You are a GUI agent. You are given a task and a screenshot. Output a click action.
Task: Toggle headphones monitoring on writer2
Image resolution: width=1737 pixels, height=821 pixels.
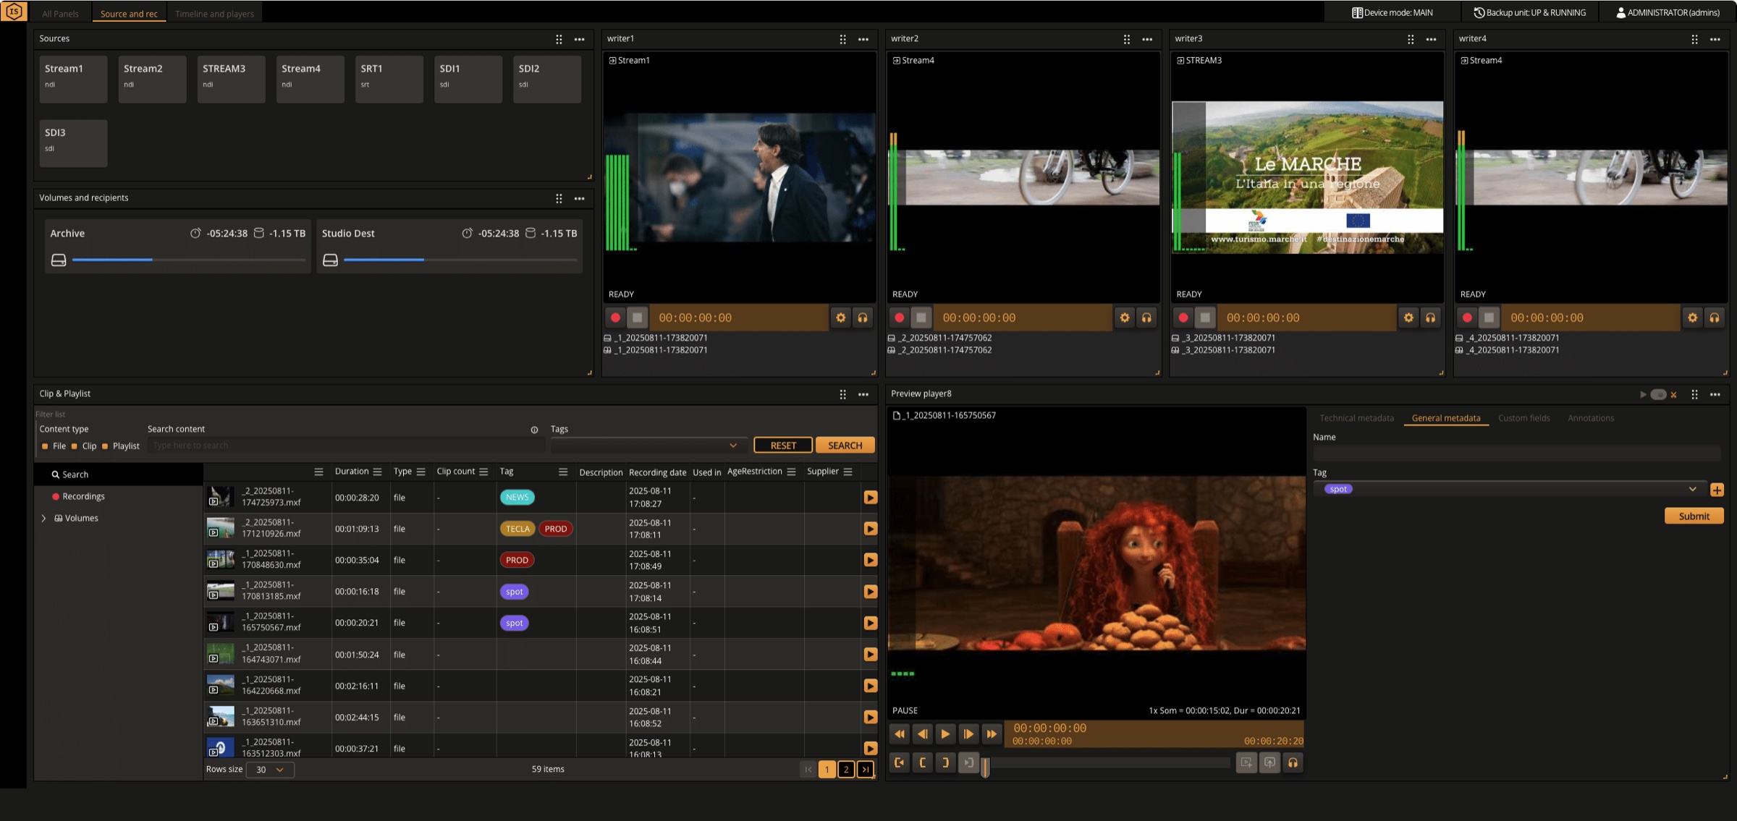click(1146, 318)
